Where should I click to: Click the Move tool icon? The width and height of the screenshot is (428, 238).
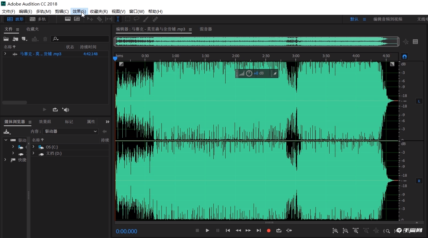tap(90, 19)
